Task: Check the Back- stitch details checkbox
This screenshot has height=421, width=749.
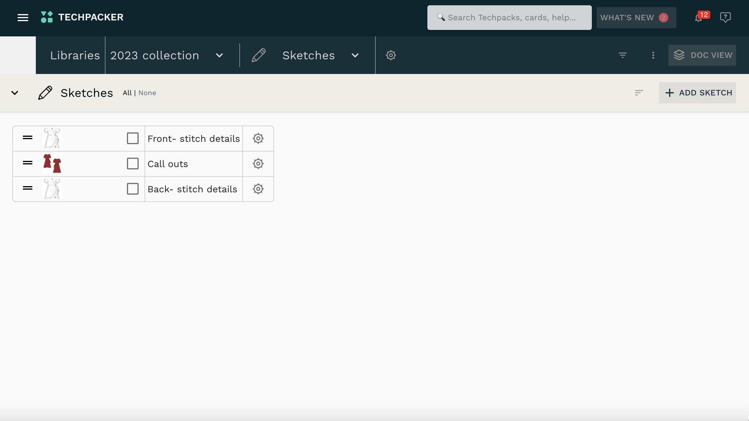Action: pyautogui.click(x=132, y=189)
